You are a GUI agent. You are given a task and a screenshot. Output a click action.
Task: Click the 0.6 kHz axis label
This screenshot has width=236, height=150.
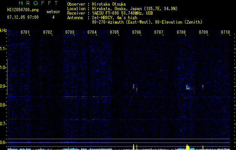3,142
